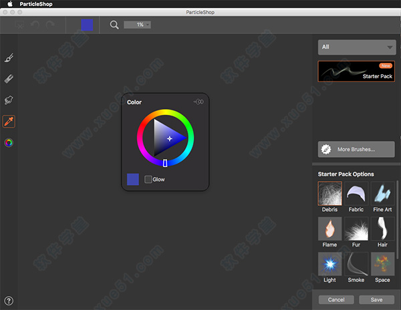
Task: Click the blue color swatch in toolbar
Action: (87, 25)
